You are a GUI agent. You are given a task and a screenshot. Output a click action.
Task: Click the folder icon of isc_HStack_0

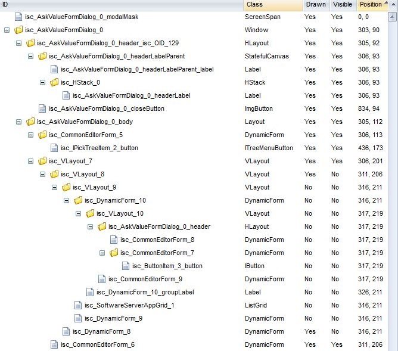(x=54, y=82)
